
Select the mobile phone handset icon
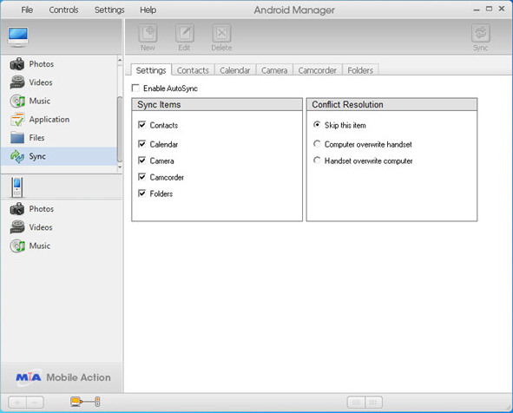[16, 187]
